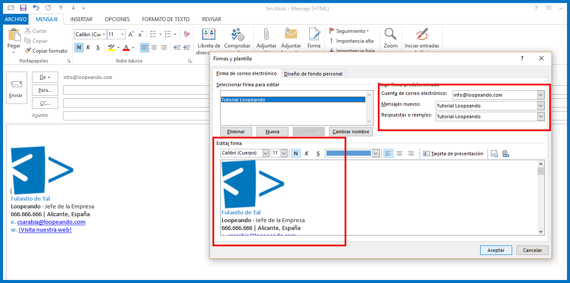Viewport: 570px width, 283px height.
Task: Insert hyperlink icon in signature editor
Action: [506, 153]
